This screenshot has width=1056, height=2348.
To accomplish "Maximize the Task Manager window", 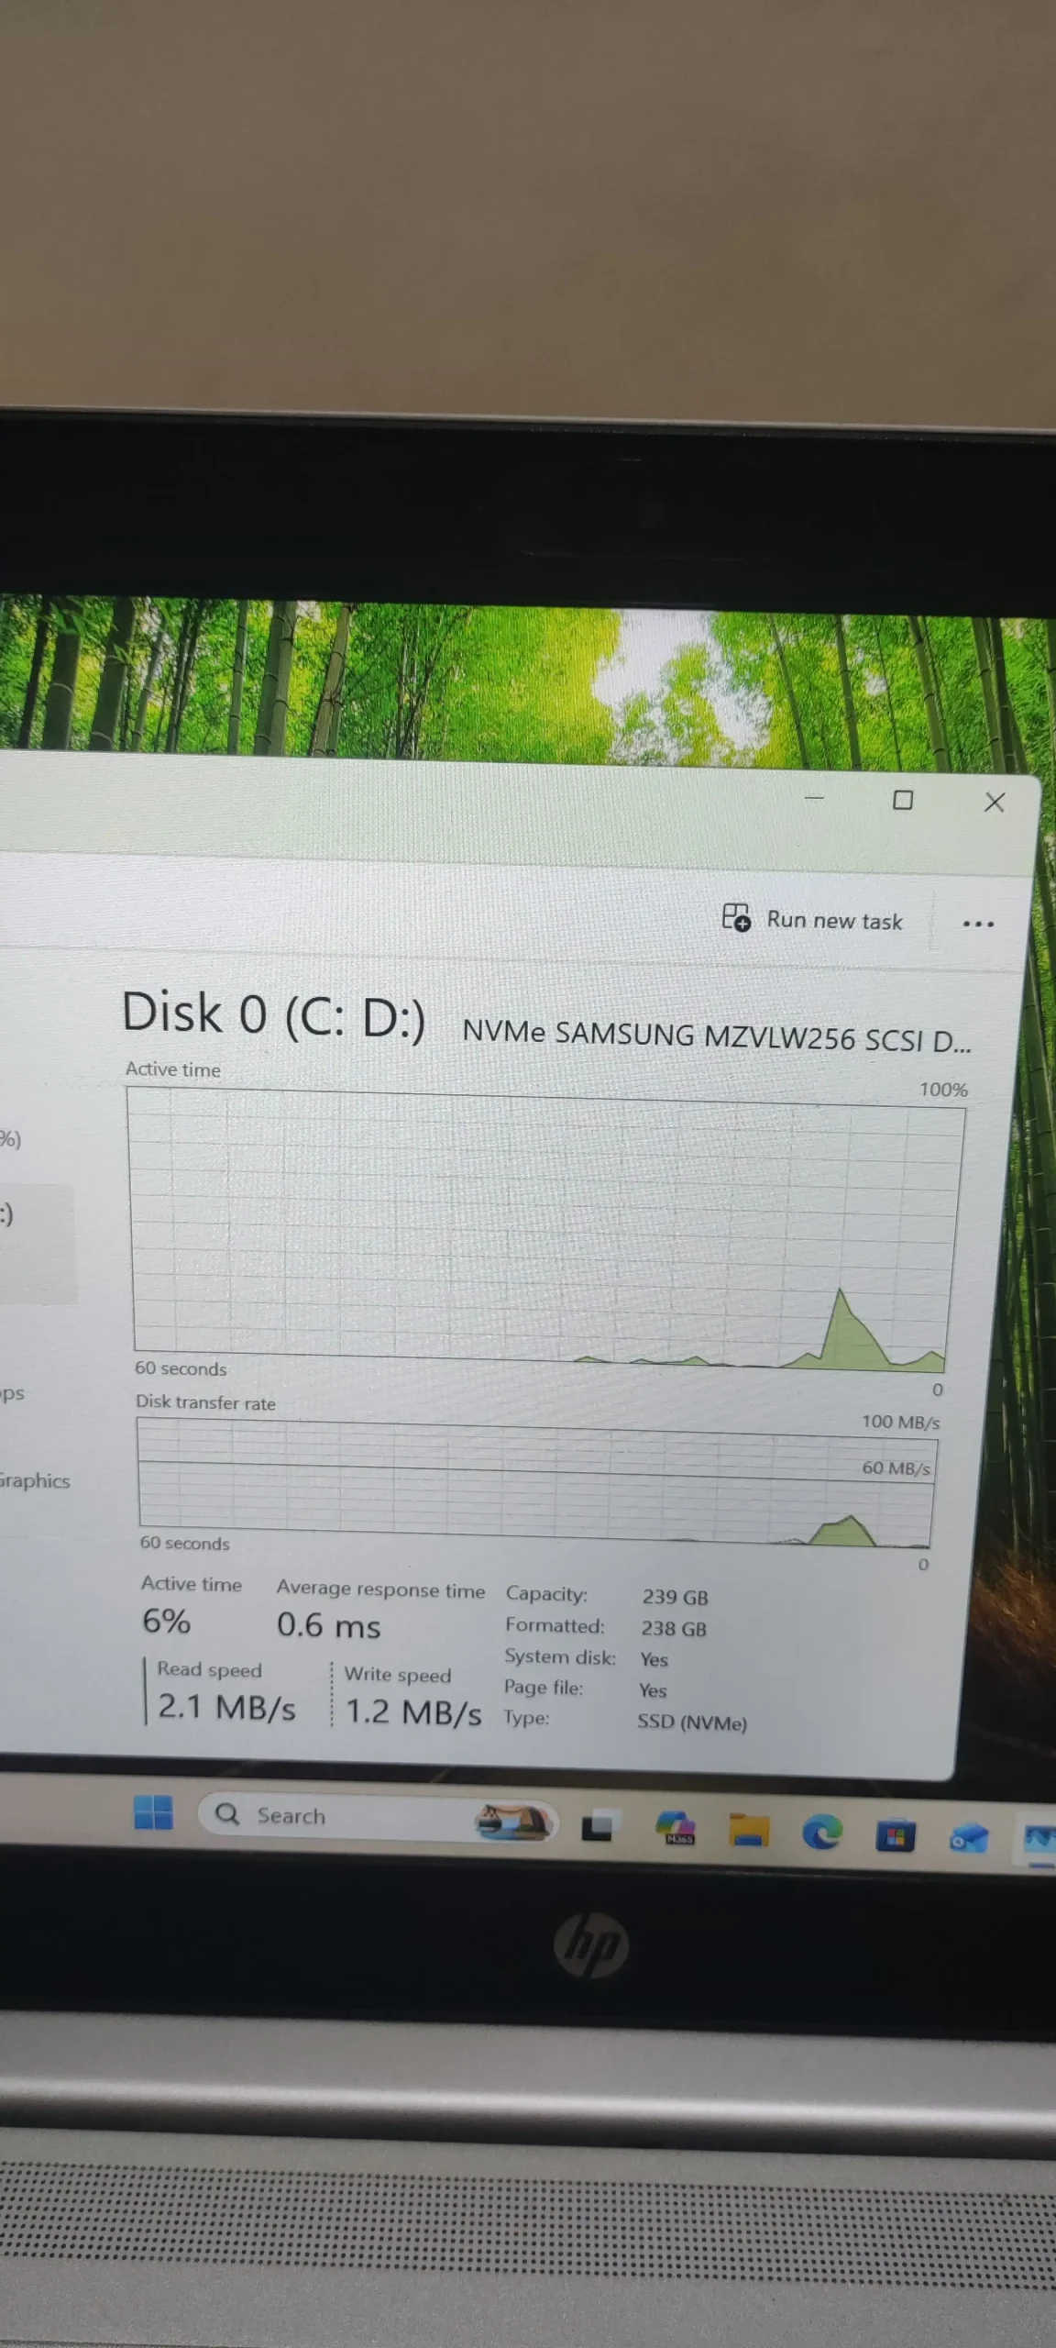I will [x=903, y=801].
